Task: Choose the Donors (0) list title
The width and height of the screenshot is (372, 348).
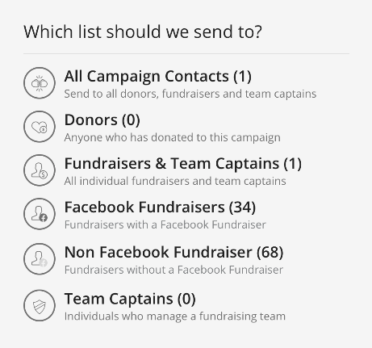Action: (x=102, y=119)
